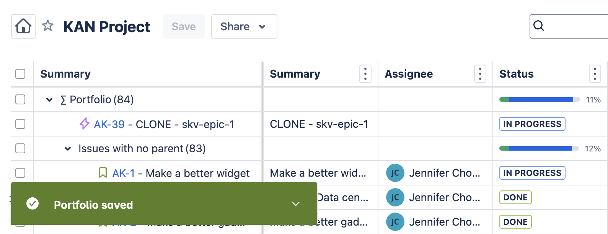Collapse the Portfolio group

(49, 99)
